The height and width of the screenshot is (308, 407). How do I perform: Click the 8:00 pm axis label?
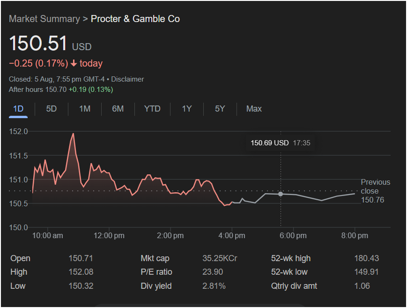pyautogui.click(x=355, y=236)
